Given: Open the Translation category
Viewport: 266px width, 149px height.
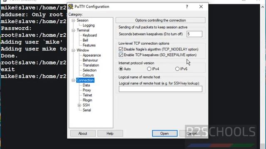Looking at the screenshot, I should tap(91, 65).
